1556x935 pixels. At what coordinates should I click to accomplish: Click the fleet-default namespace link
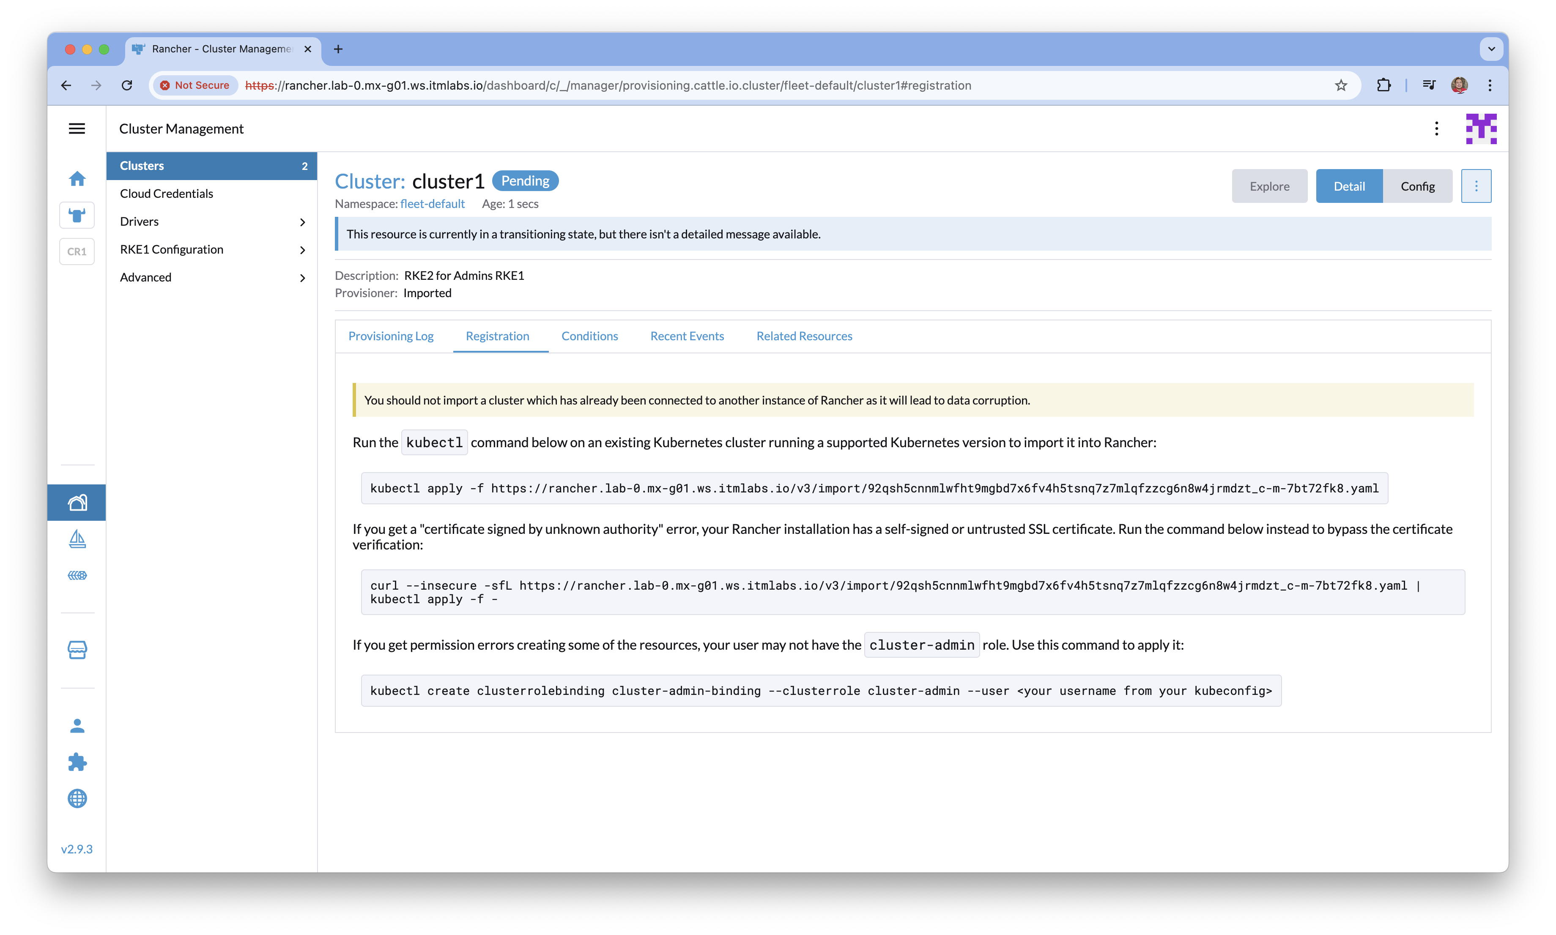click(432, 203)
